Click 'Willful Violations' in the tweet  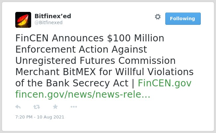pos(154,72)
